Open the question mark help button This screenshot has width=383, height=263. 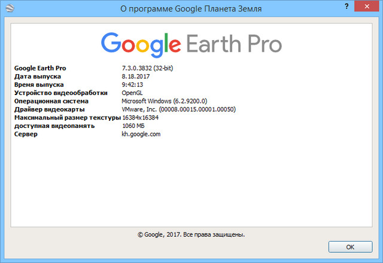click(346, 7)
